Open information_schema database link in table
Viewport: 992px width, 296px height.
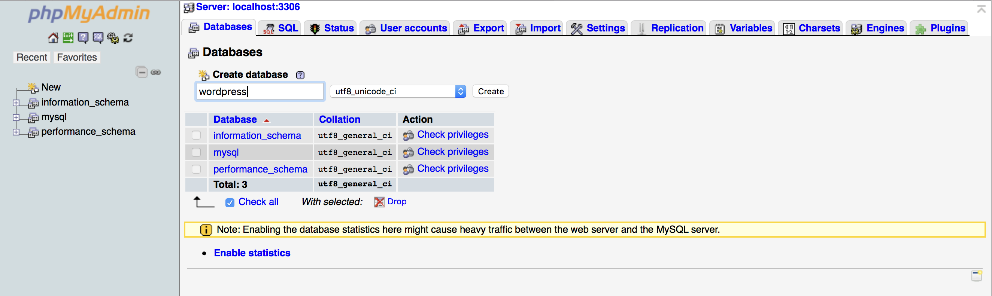[257, 135]
